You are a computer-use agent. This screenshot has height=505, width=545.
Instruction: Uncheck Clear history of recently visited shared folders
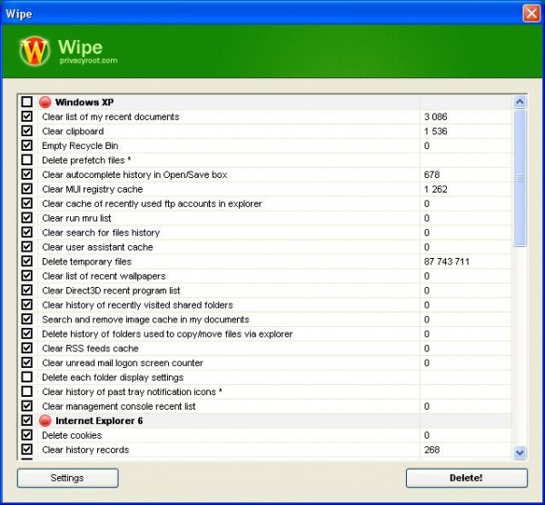click(26, 305)
